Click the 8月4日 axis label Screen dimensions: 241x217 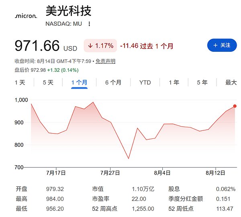point(162,173)
